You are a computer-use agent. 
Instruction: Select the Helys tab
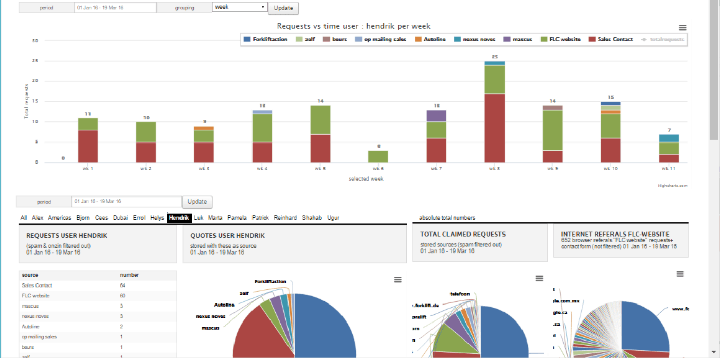(157, 218)
